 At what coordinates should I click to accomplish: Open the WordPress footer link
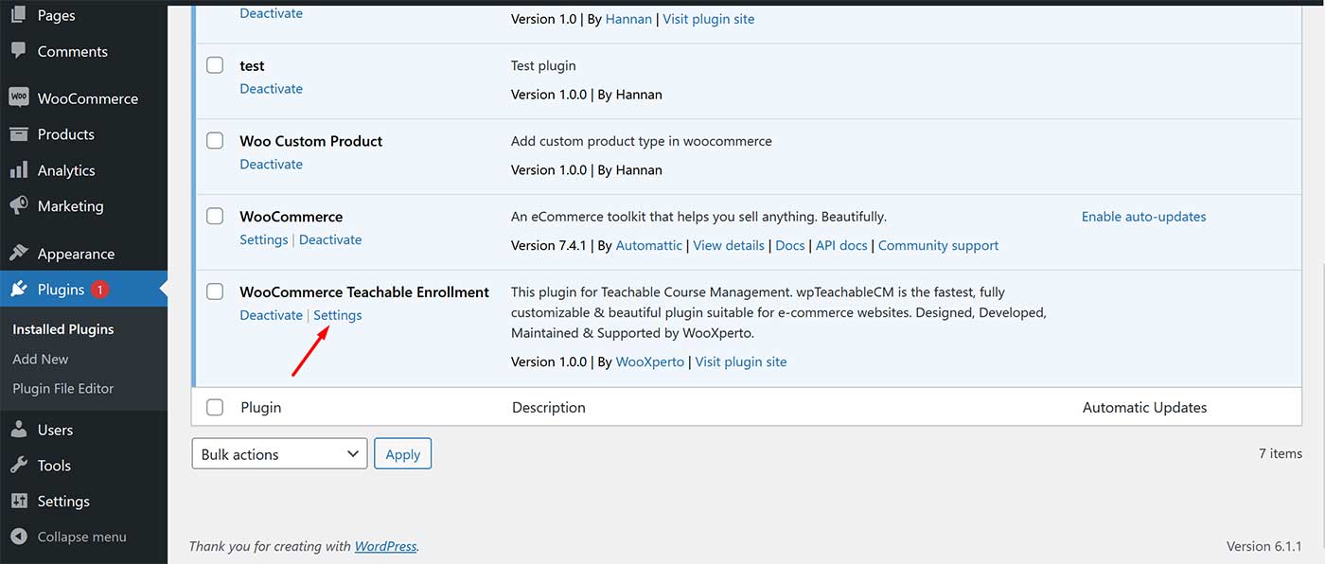click(386, 546)
